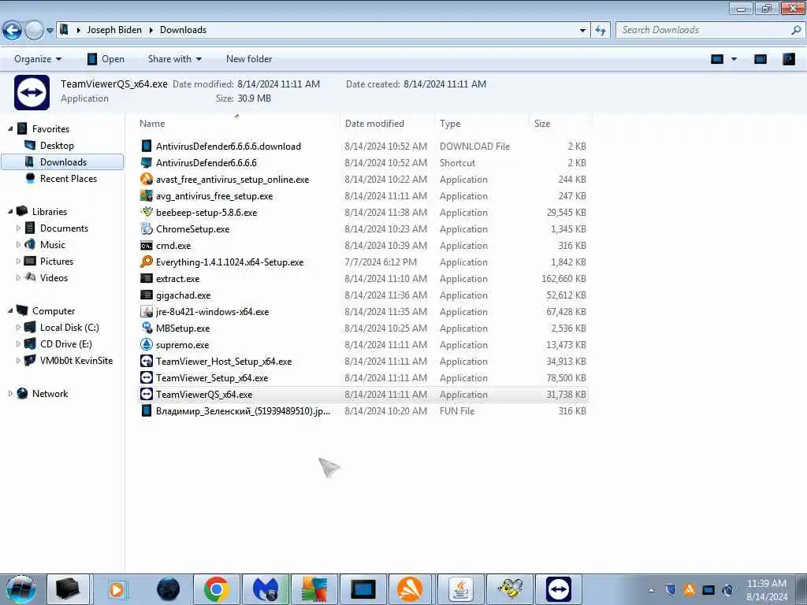The width and height of the screenshot is (807, 605).
Task: Select Recent Places in Favorites
Action: click(x=68, y=179)
